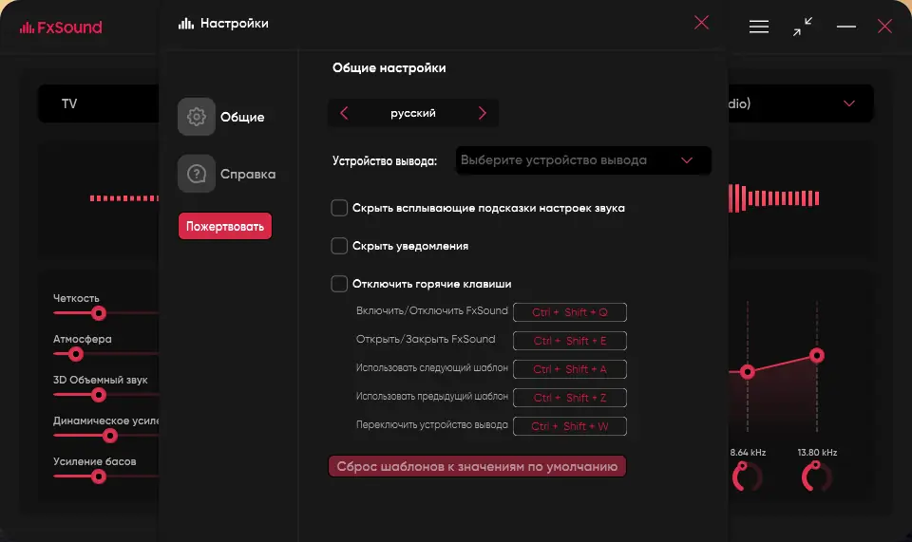This screenshot has width=912, height=542.
Task: Toggle the Скрыть уведомления checkbox
Action: point(339,246)
